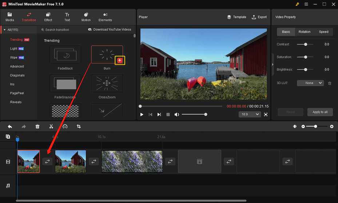
Task: Open the 16:9 aspect ratio dropdown
Action: click(x=250, y=115)
